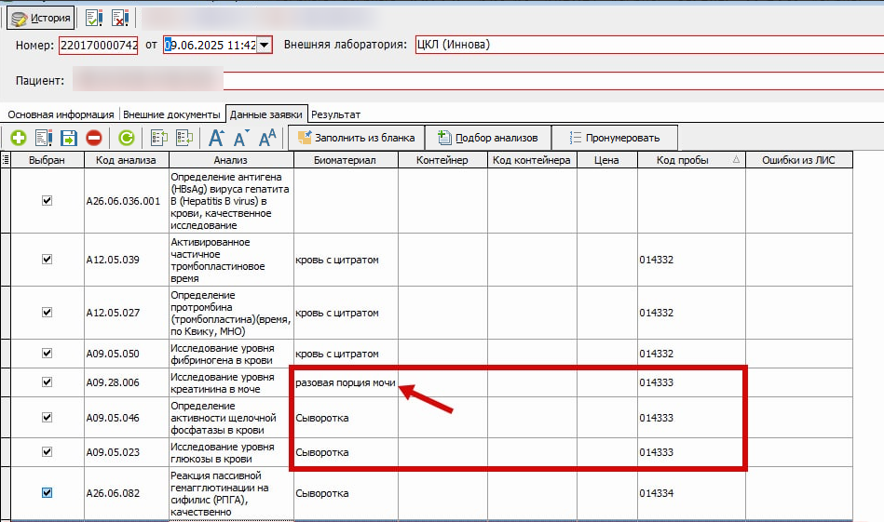
Task: Click the green circular refresh icon
Action: (x=126, y=138)
